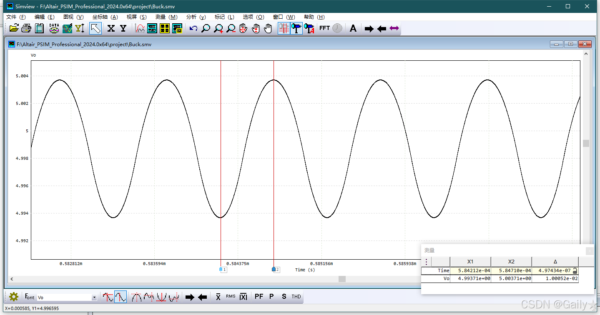Click the purple double-headed arrow icon

(x=394, y=28)
